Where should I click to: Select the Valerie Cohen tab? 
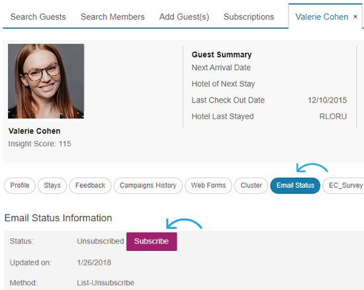322,17
